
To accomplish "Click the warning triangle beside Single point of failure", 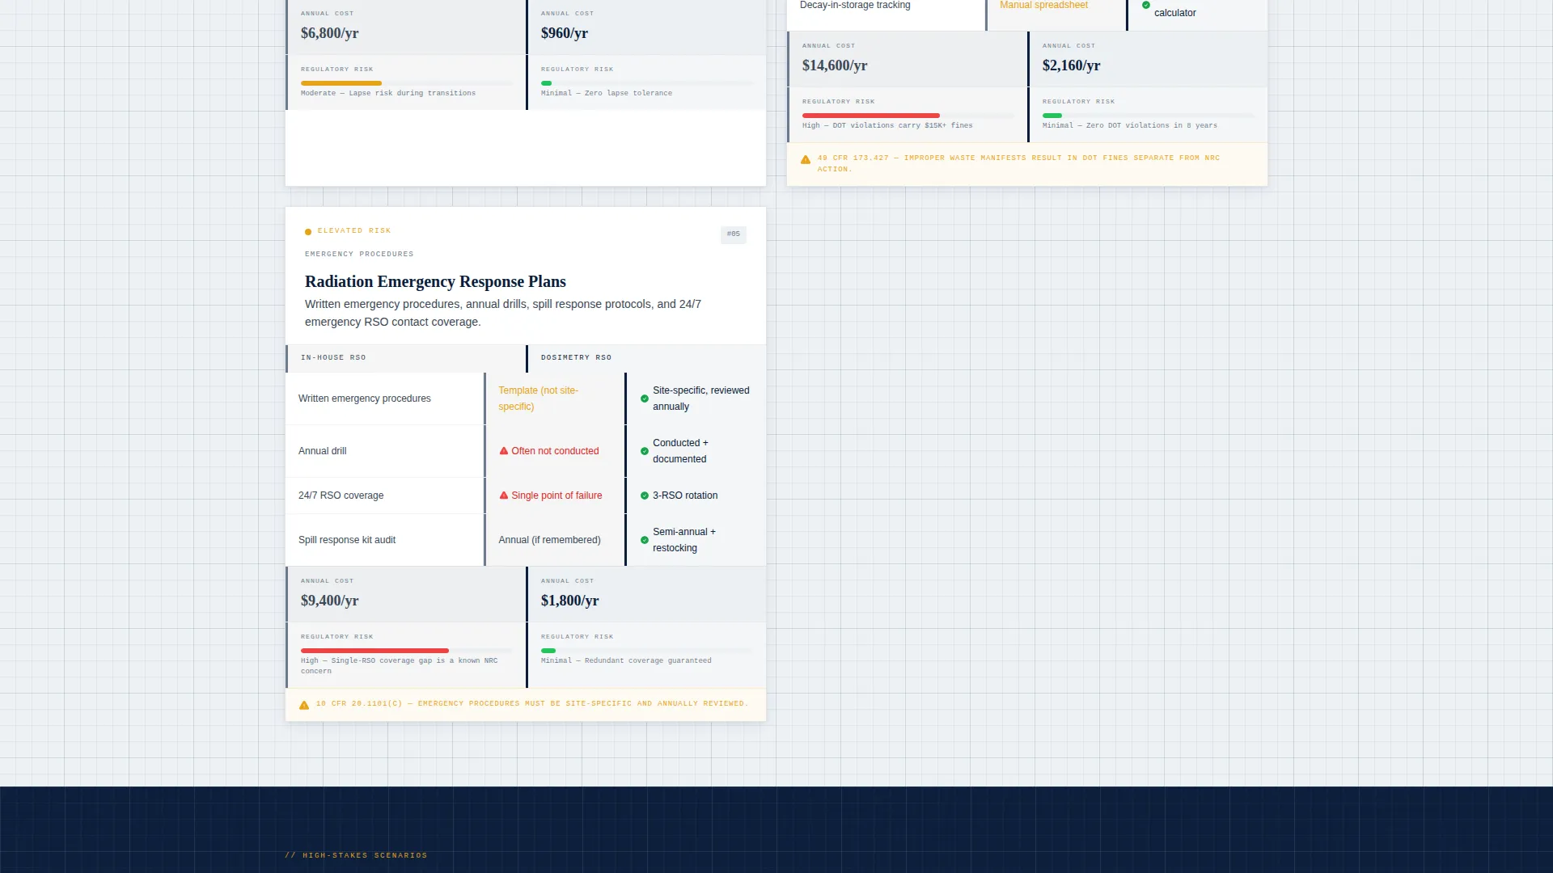I will point(504,496).
